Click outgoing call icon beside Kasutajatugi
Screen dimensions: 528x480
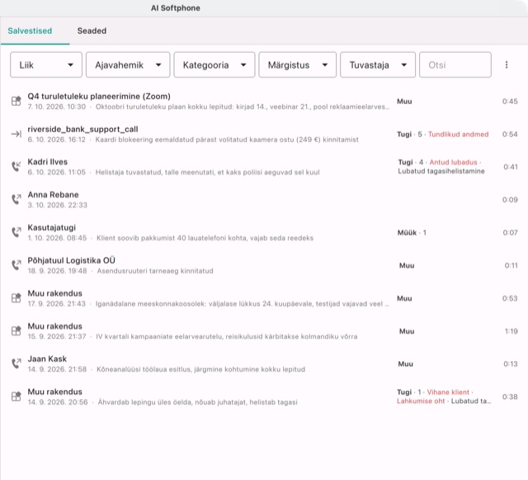pos(16,232)
